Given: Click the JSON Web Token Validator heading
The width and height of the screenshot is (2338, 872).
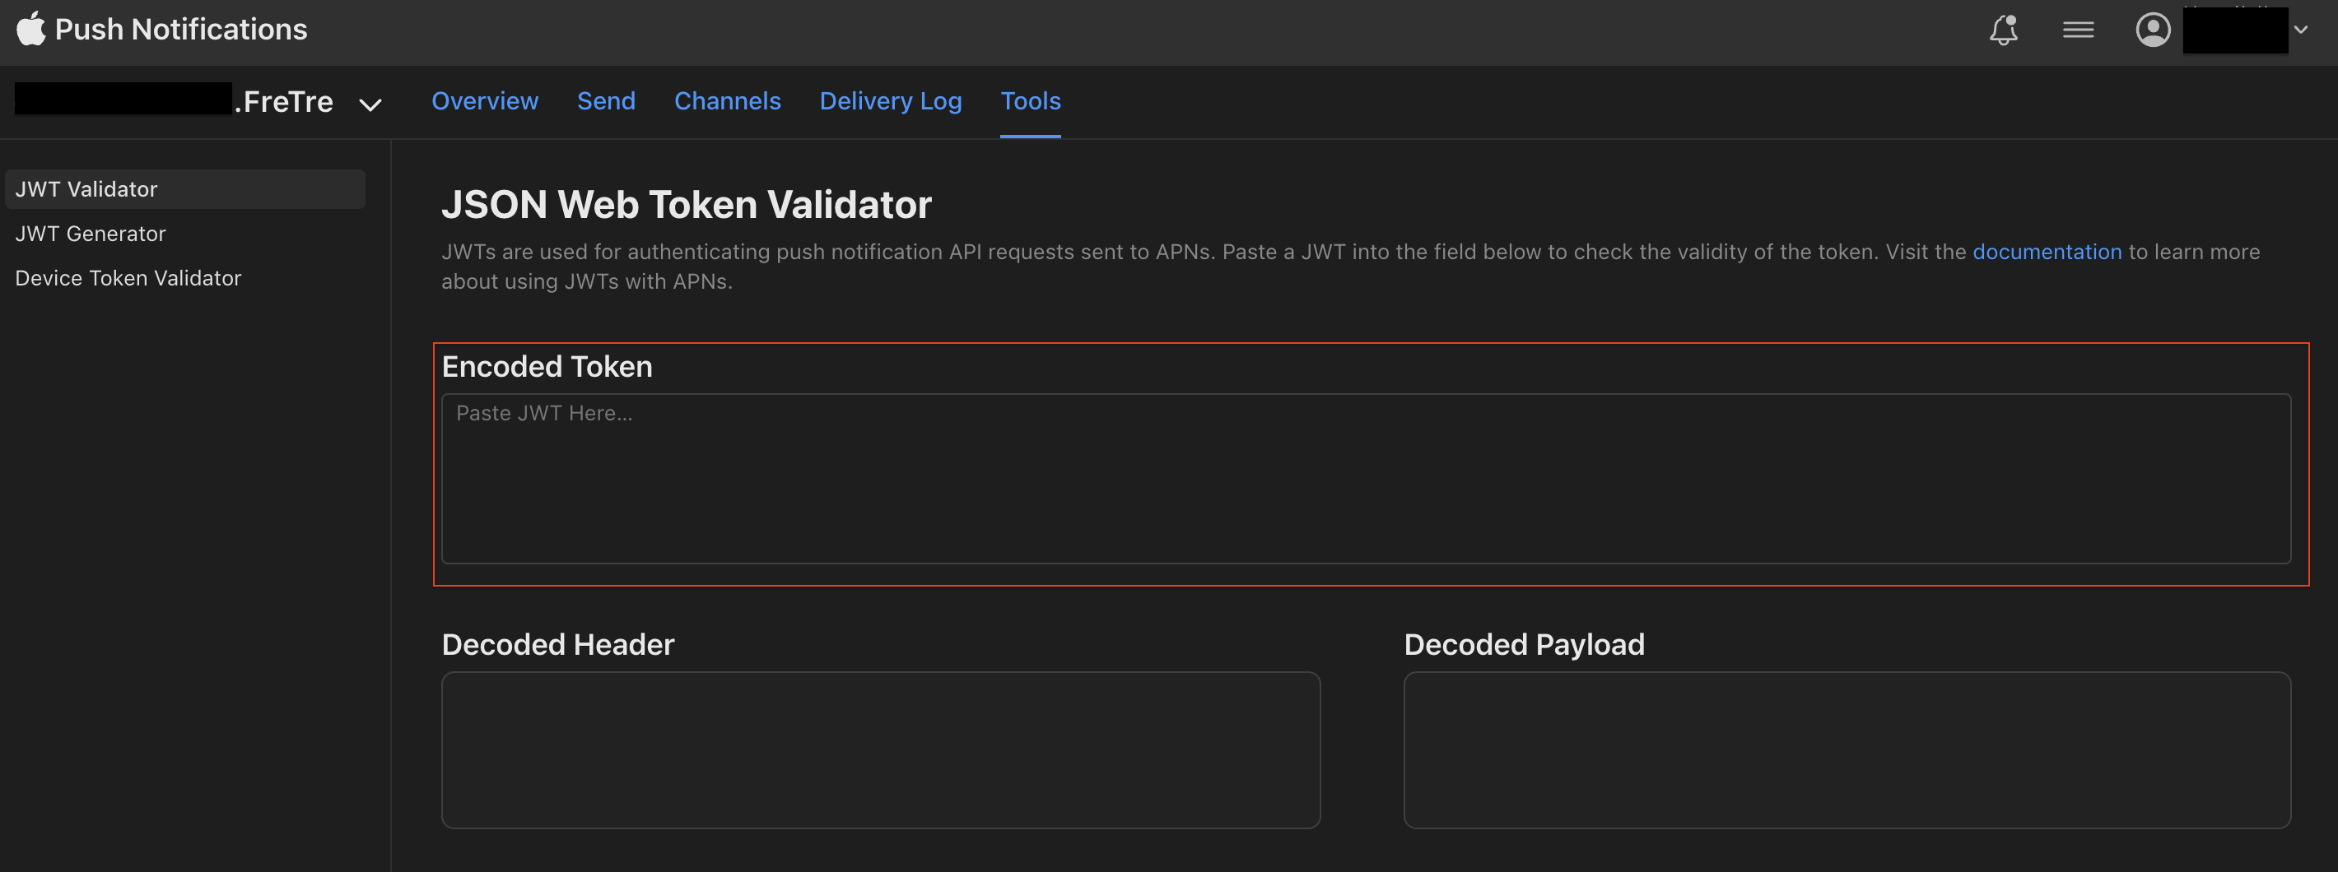Looking at the screenshot, I should click(x=686, y=204).
